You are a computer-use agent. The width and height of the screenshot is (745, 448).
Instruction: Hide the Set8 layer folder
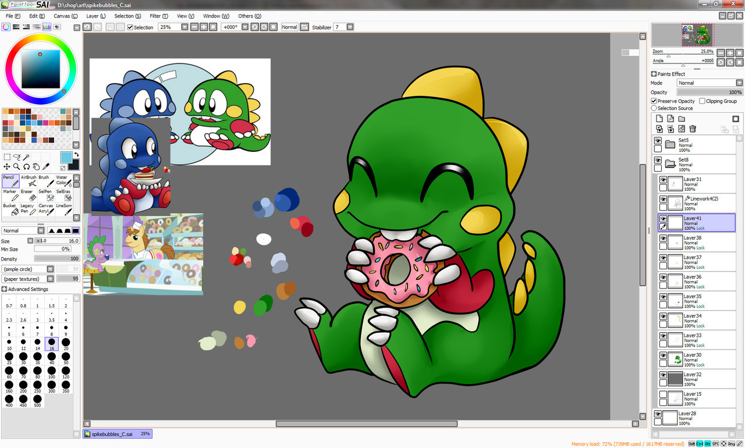[x=658, y=160]
